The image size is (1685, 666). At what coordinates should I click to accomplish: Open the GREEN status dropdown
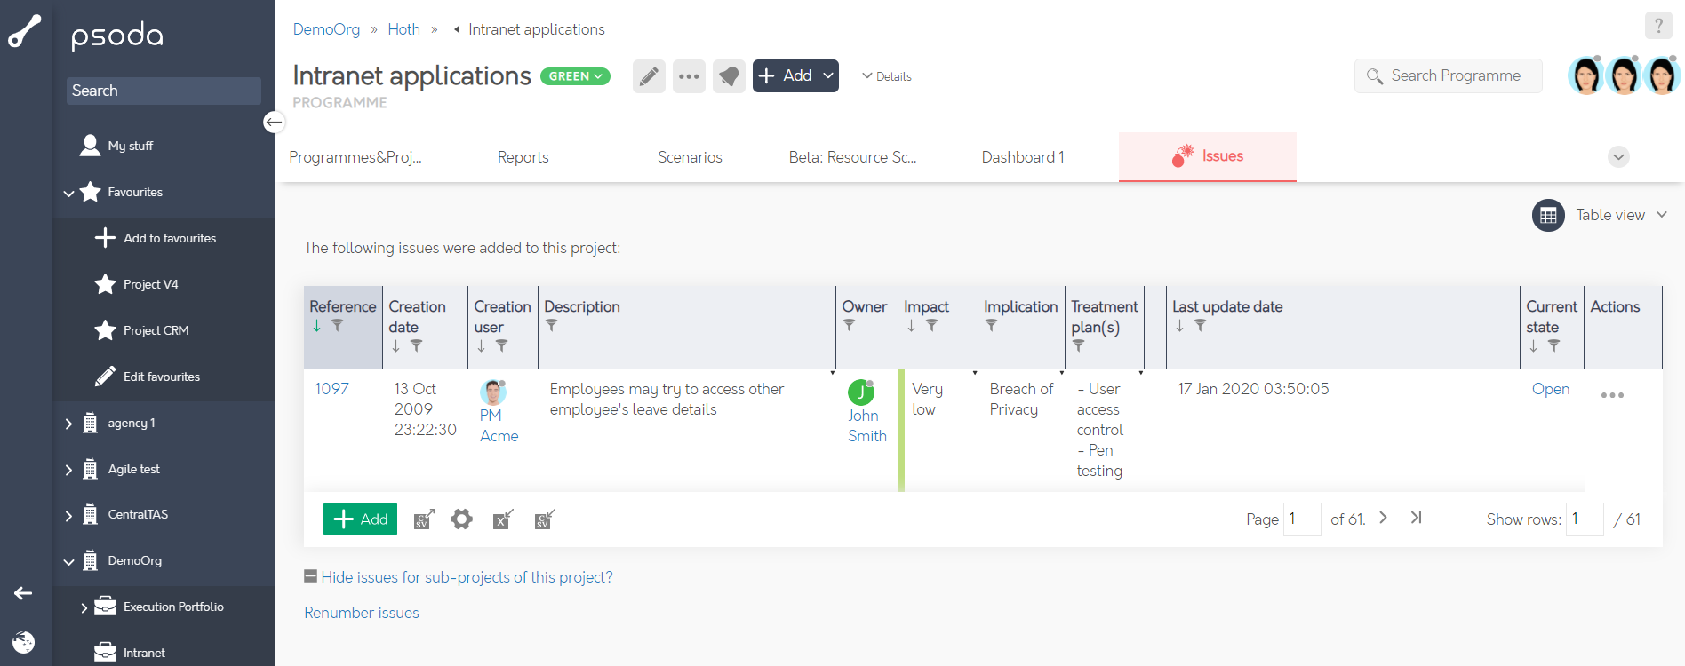pos(575,76)
